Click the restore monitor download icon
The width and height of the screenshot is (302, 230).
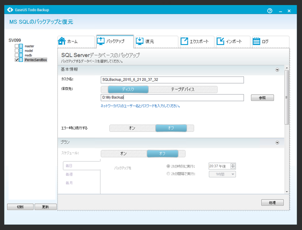(139, 41)
